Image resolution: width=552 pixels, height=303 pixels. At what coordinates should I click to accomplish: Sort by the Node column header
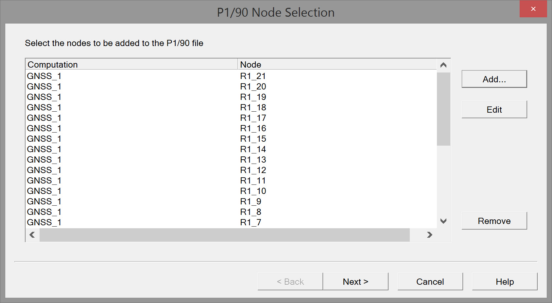click(x=337, y=65)
